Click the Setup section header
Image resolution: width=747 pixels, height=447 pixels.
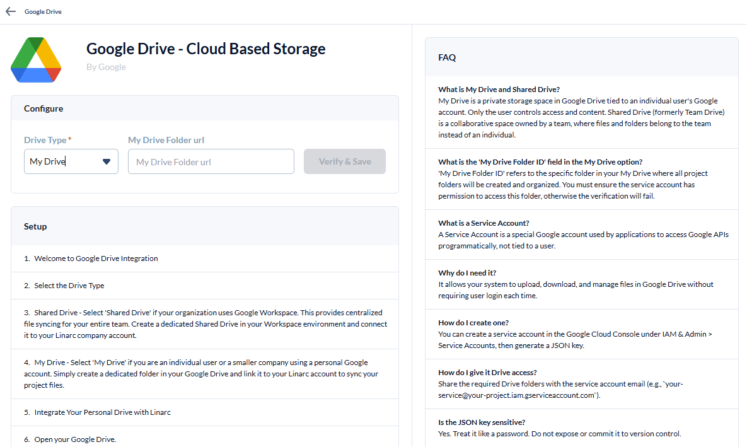[205, 226]
